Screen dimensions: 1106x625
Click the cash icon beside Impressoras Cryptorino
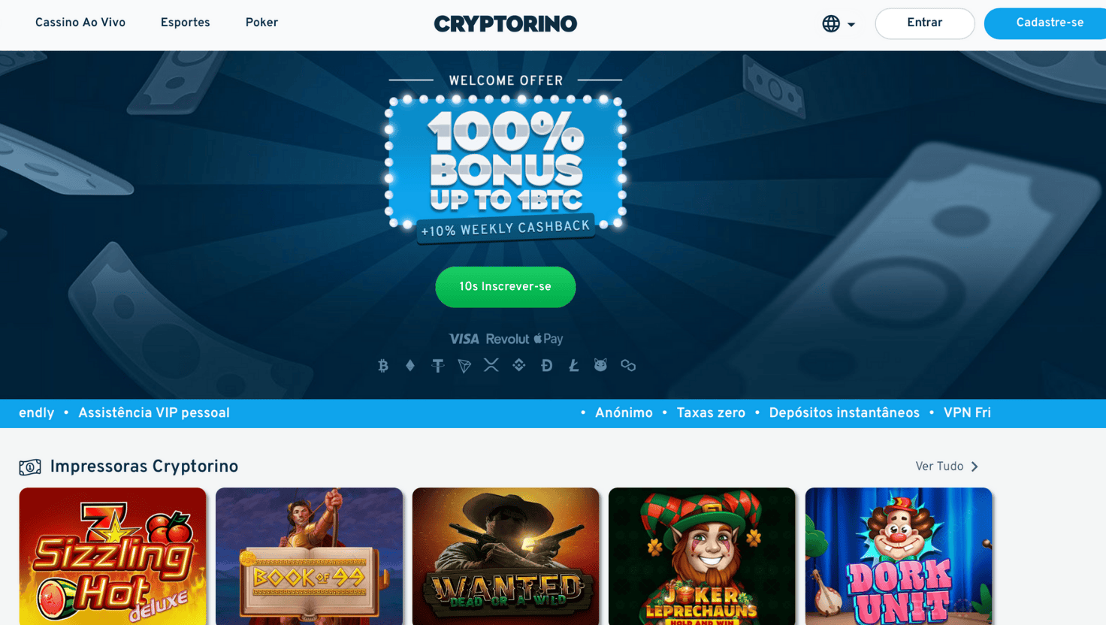[30, 467]
